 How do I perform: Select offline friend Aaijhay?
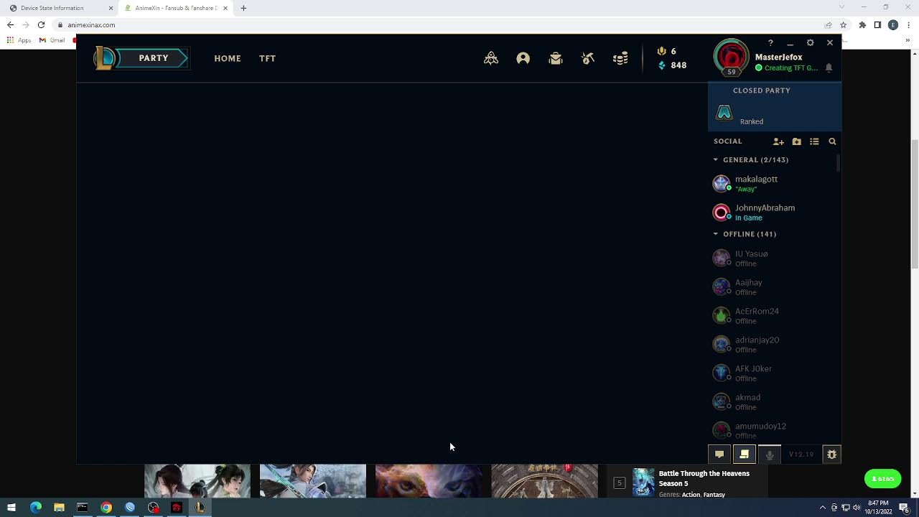(x=773, y=287)
